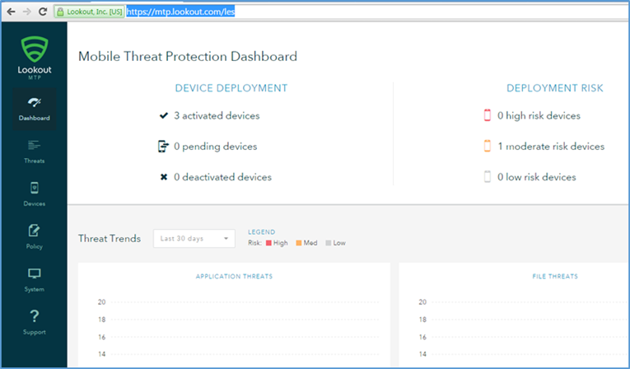The width and height of the screenshot is (630, 369).
Task: Click the High risk red legend swatch
Action: 268,243
